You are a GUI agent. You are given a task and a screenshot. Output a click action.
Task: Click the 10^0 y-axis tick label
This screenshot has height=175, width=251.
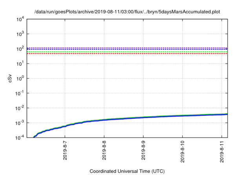20,79
